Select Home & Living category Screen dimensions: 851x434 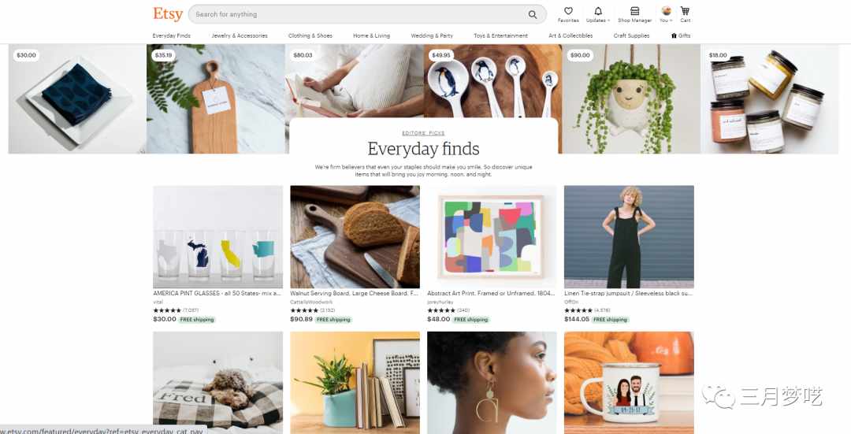(371, 35)
